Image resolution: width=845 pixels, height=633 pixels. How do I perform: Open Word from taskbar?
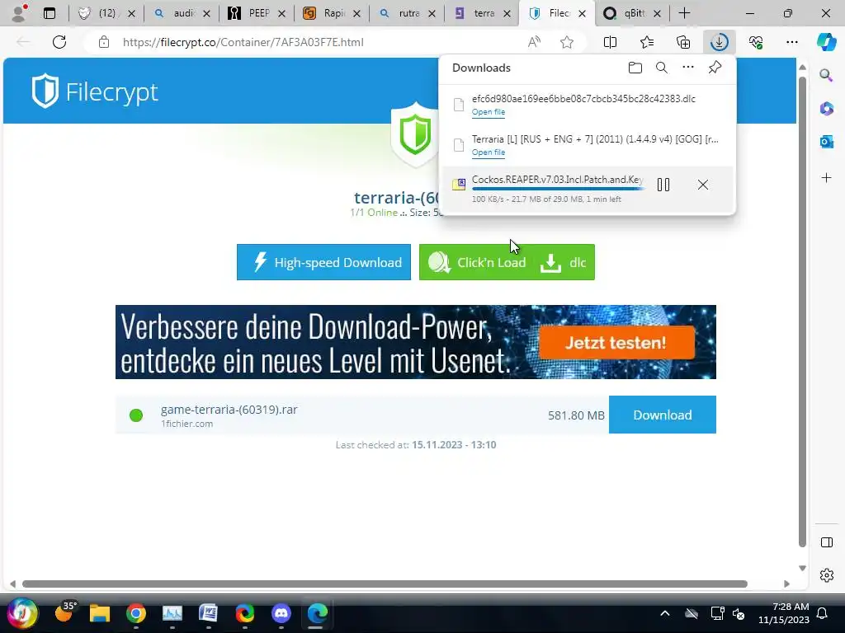point(208,613)
